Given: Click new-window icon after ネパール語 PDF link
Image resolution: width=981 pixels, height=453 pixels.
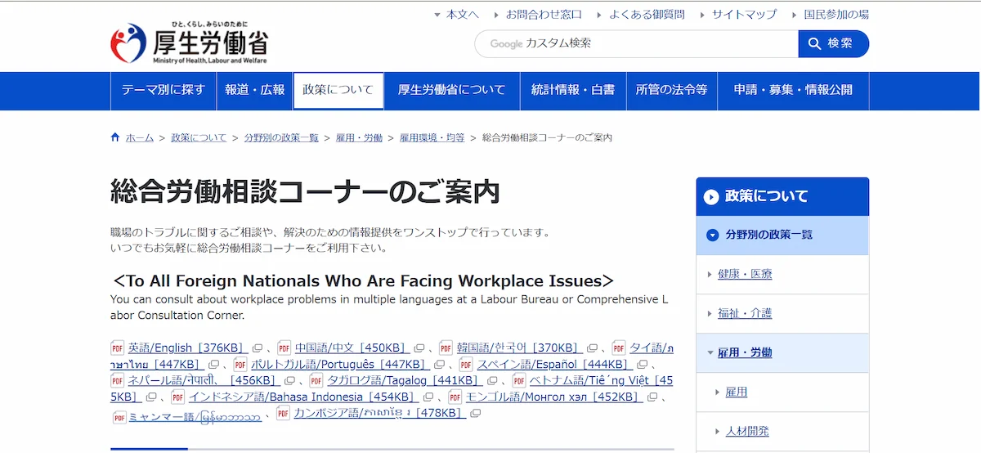Looking at the screenshot, I should click(x=291, y=381).
